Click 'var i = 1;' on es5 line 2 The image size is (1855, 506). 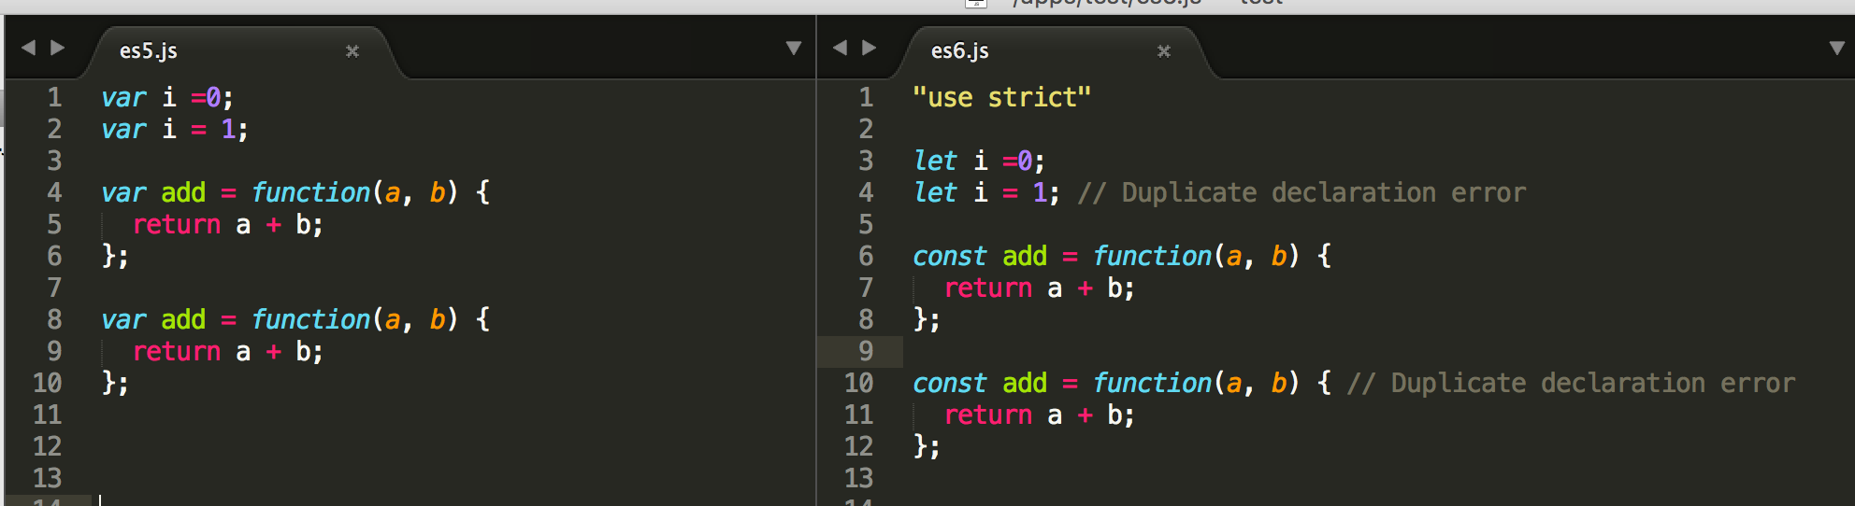(x=175, y=129)
